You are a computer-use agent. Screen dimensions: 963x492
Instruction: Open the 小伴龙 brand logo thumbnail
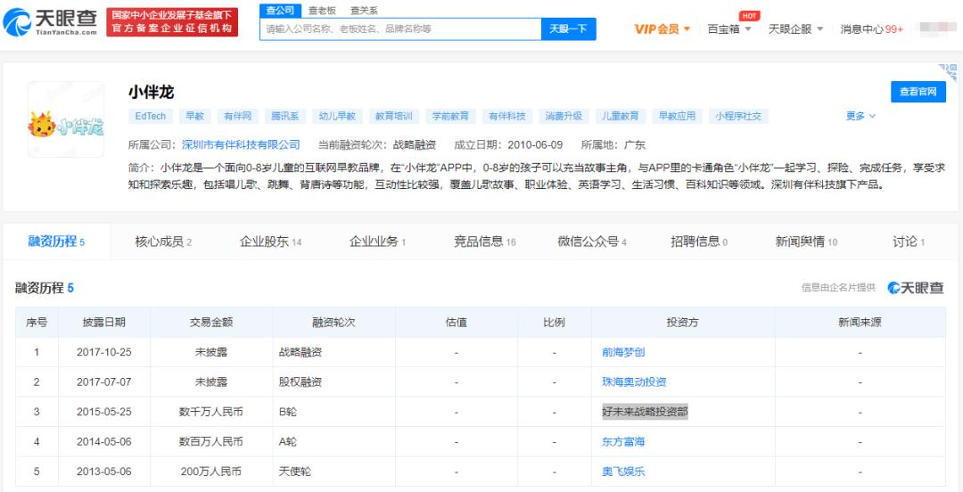(x=66, y=119)
